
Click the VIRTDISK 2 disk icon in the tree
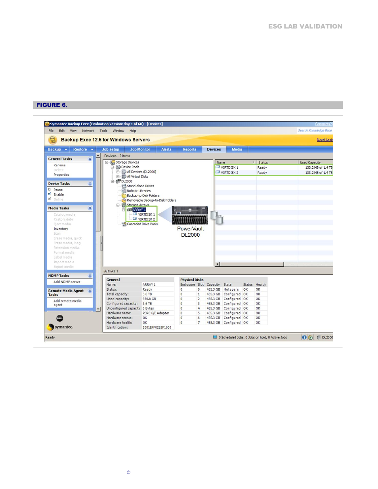click(x=135, y=219)
